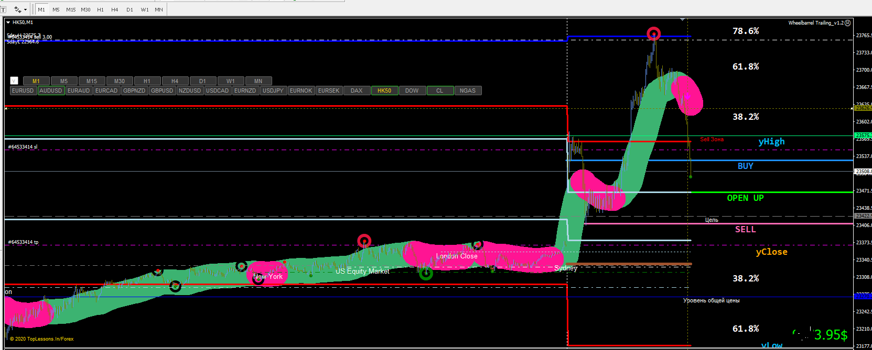Viewport: 872px width, 350px height.
Task: Click the US Equity Market session label
Action: click(x=362, y=272)
